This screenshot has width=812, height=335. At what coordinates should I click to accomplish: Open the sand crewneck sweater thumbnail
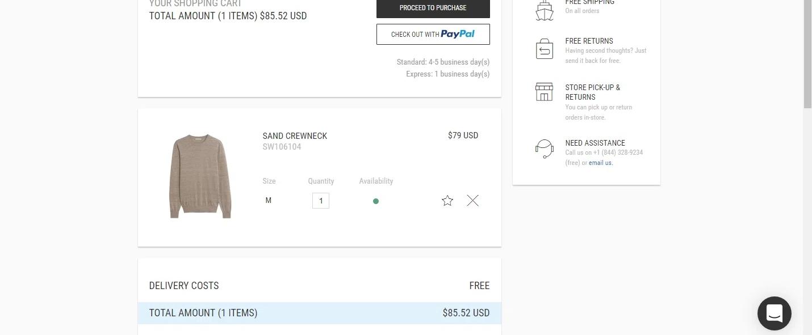click(x=200, y=176)
